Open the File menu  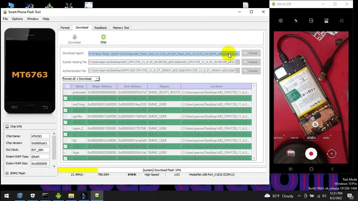coord(5,19)
